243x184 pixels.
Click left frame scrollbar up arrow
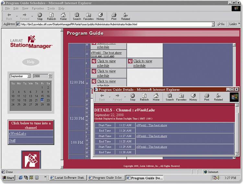62,30
